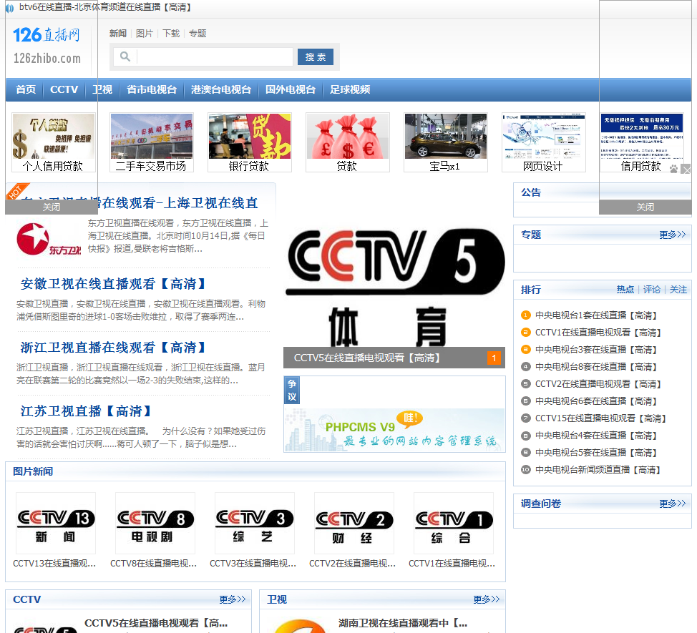The image size is (697, 633).
Task: Open 卫视 in navigation bar
Action: (102, 89)
